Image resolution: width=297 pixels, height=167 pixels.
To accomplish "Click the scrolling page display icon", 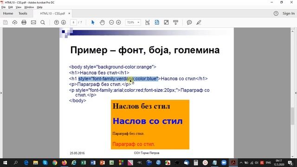I will click(148, 22).
